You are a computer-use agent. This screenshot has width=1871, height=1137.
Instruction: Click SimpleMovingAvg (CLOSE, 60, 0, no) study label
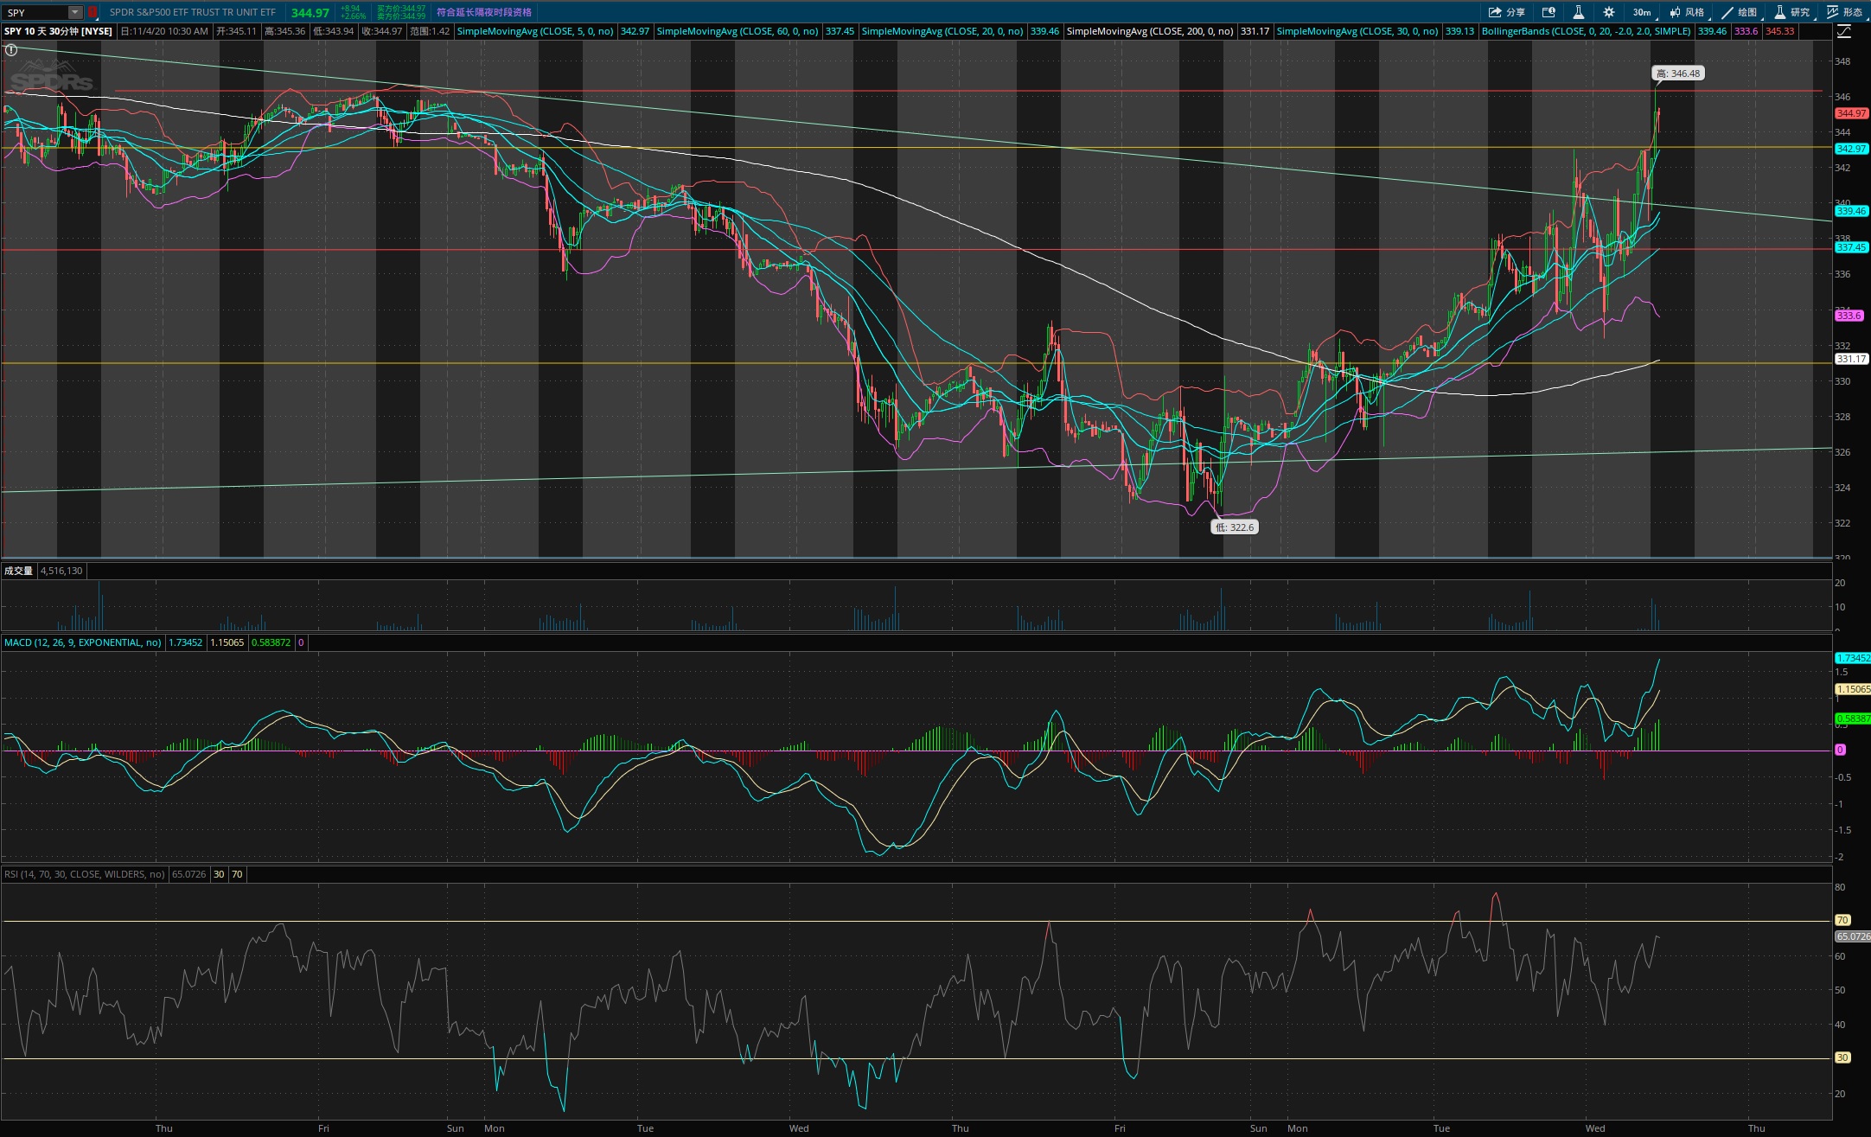(x=738, y=31)
